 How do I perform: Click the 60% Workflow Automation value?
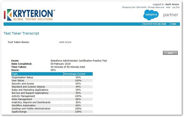pyautogui.click(x=78, y=105)
